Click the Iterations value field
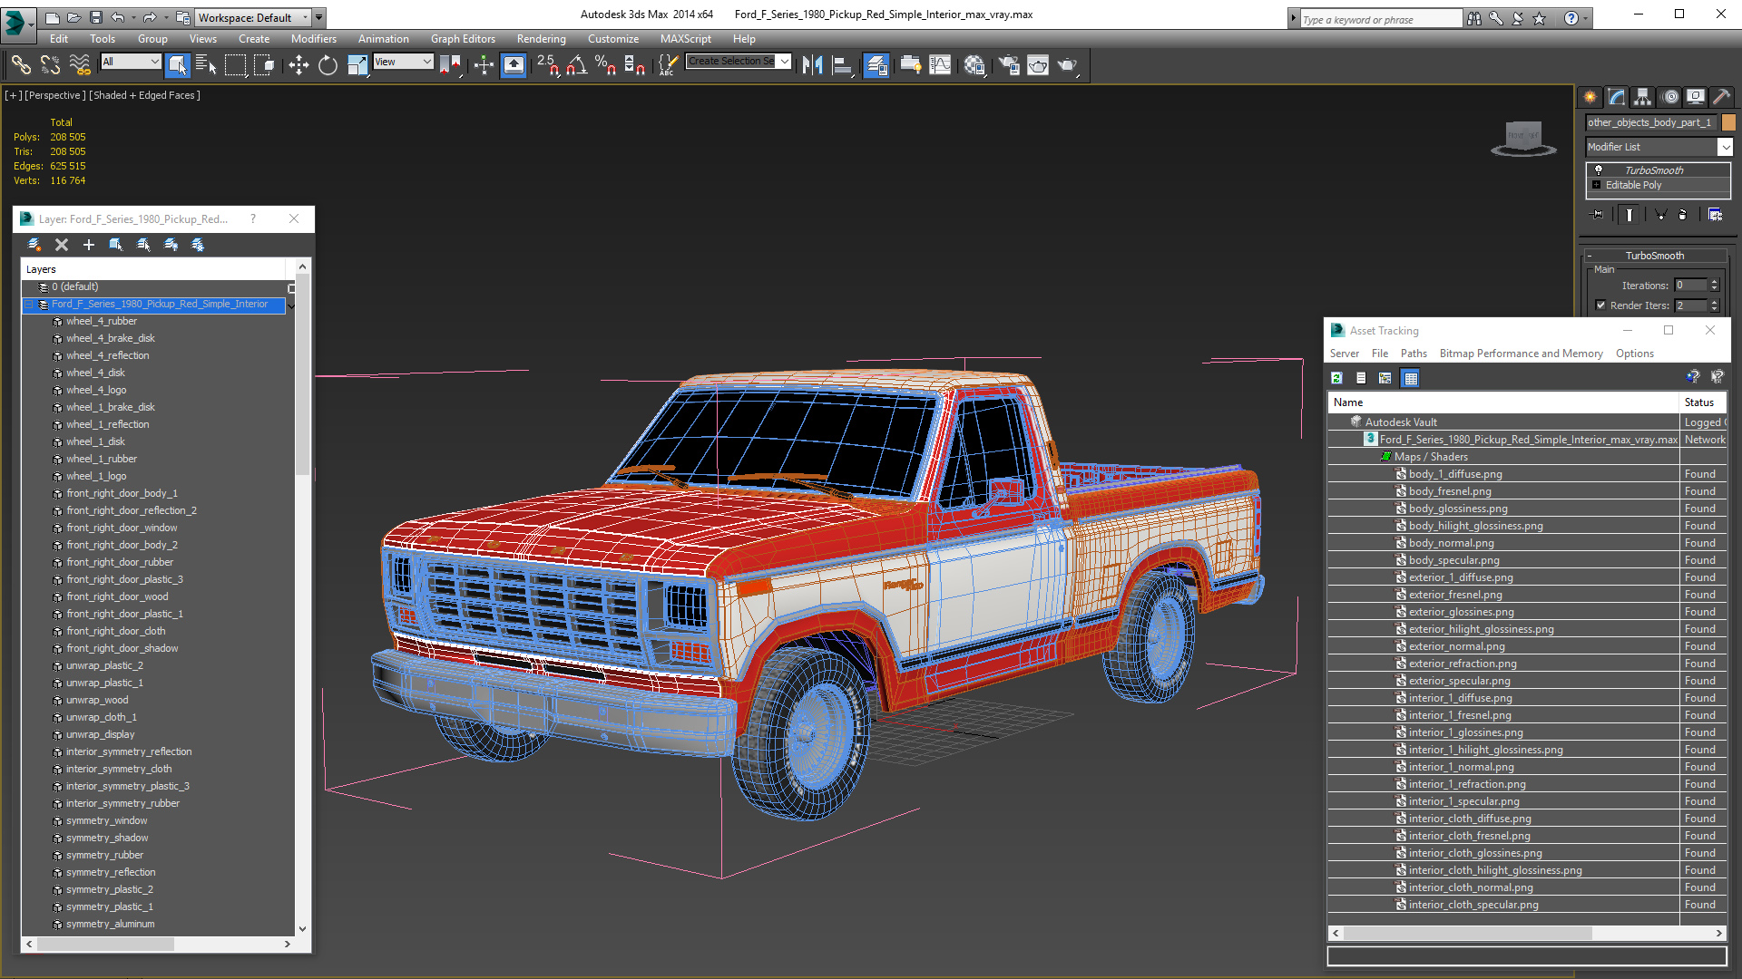The image size is (1742, 979). pyautogui.click(x=1690, y=286)
